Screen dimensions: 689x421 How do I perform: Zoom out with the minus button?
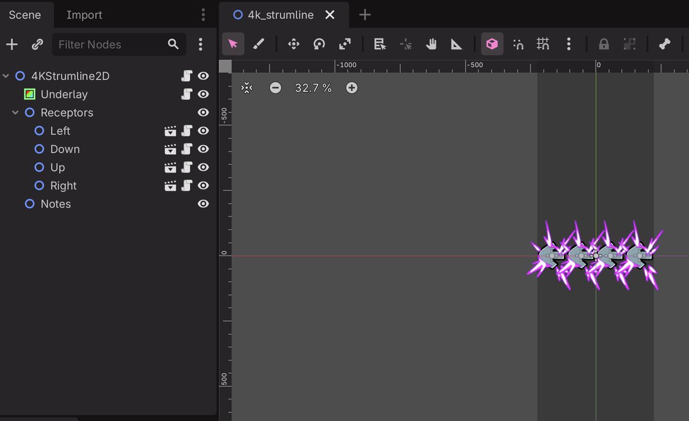pos(276,88)
